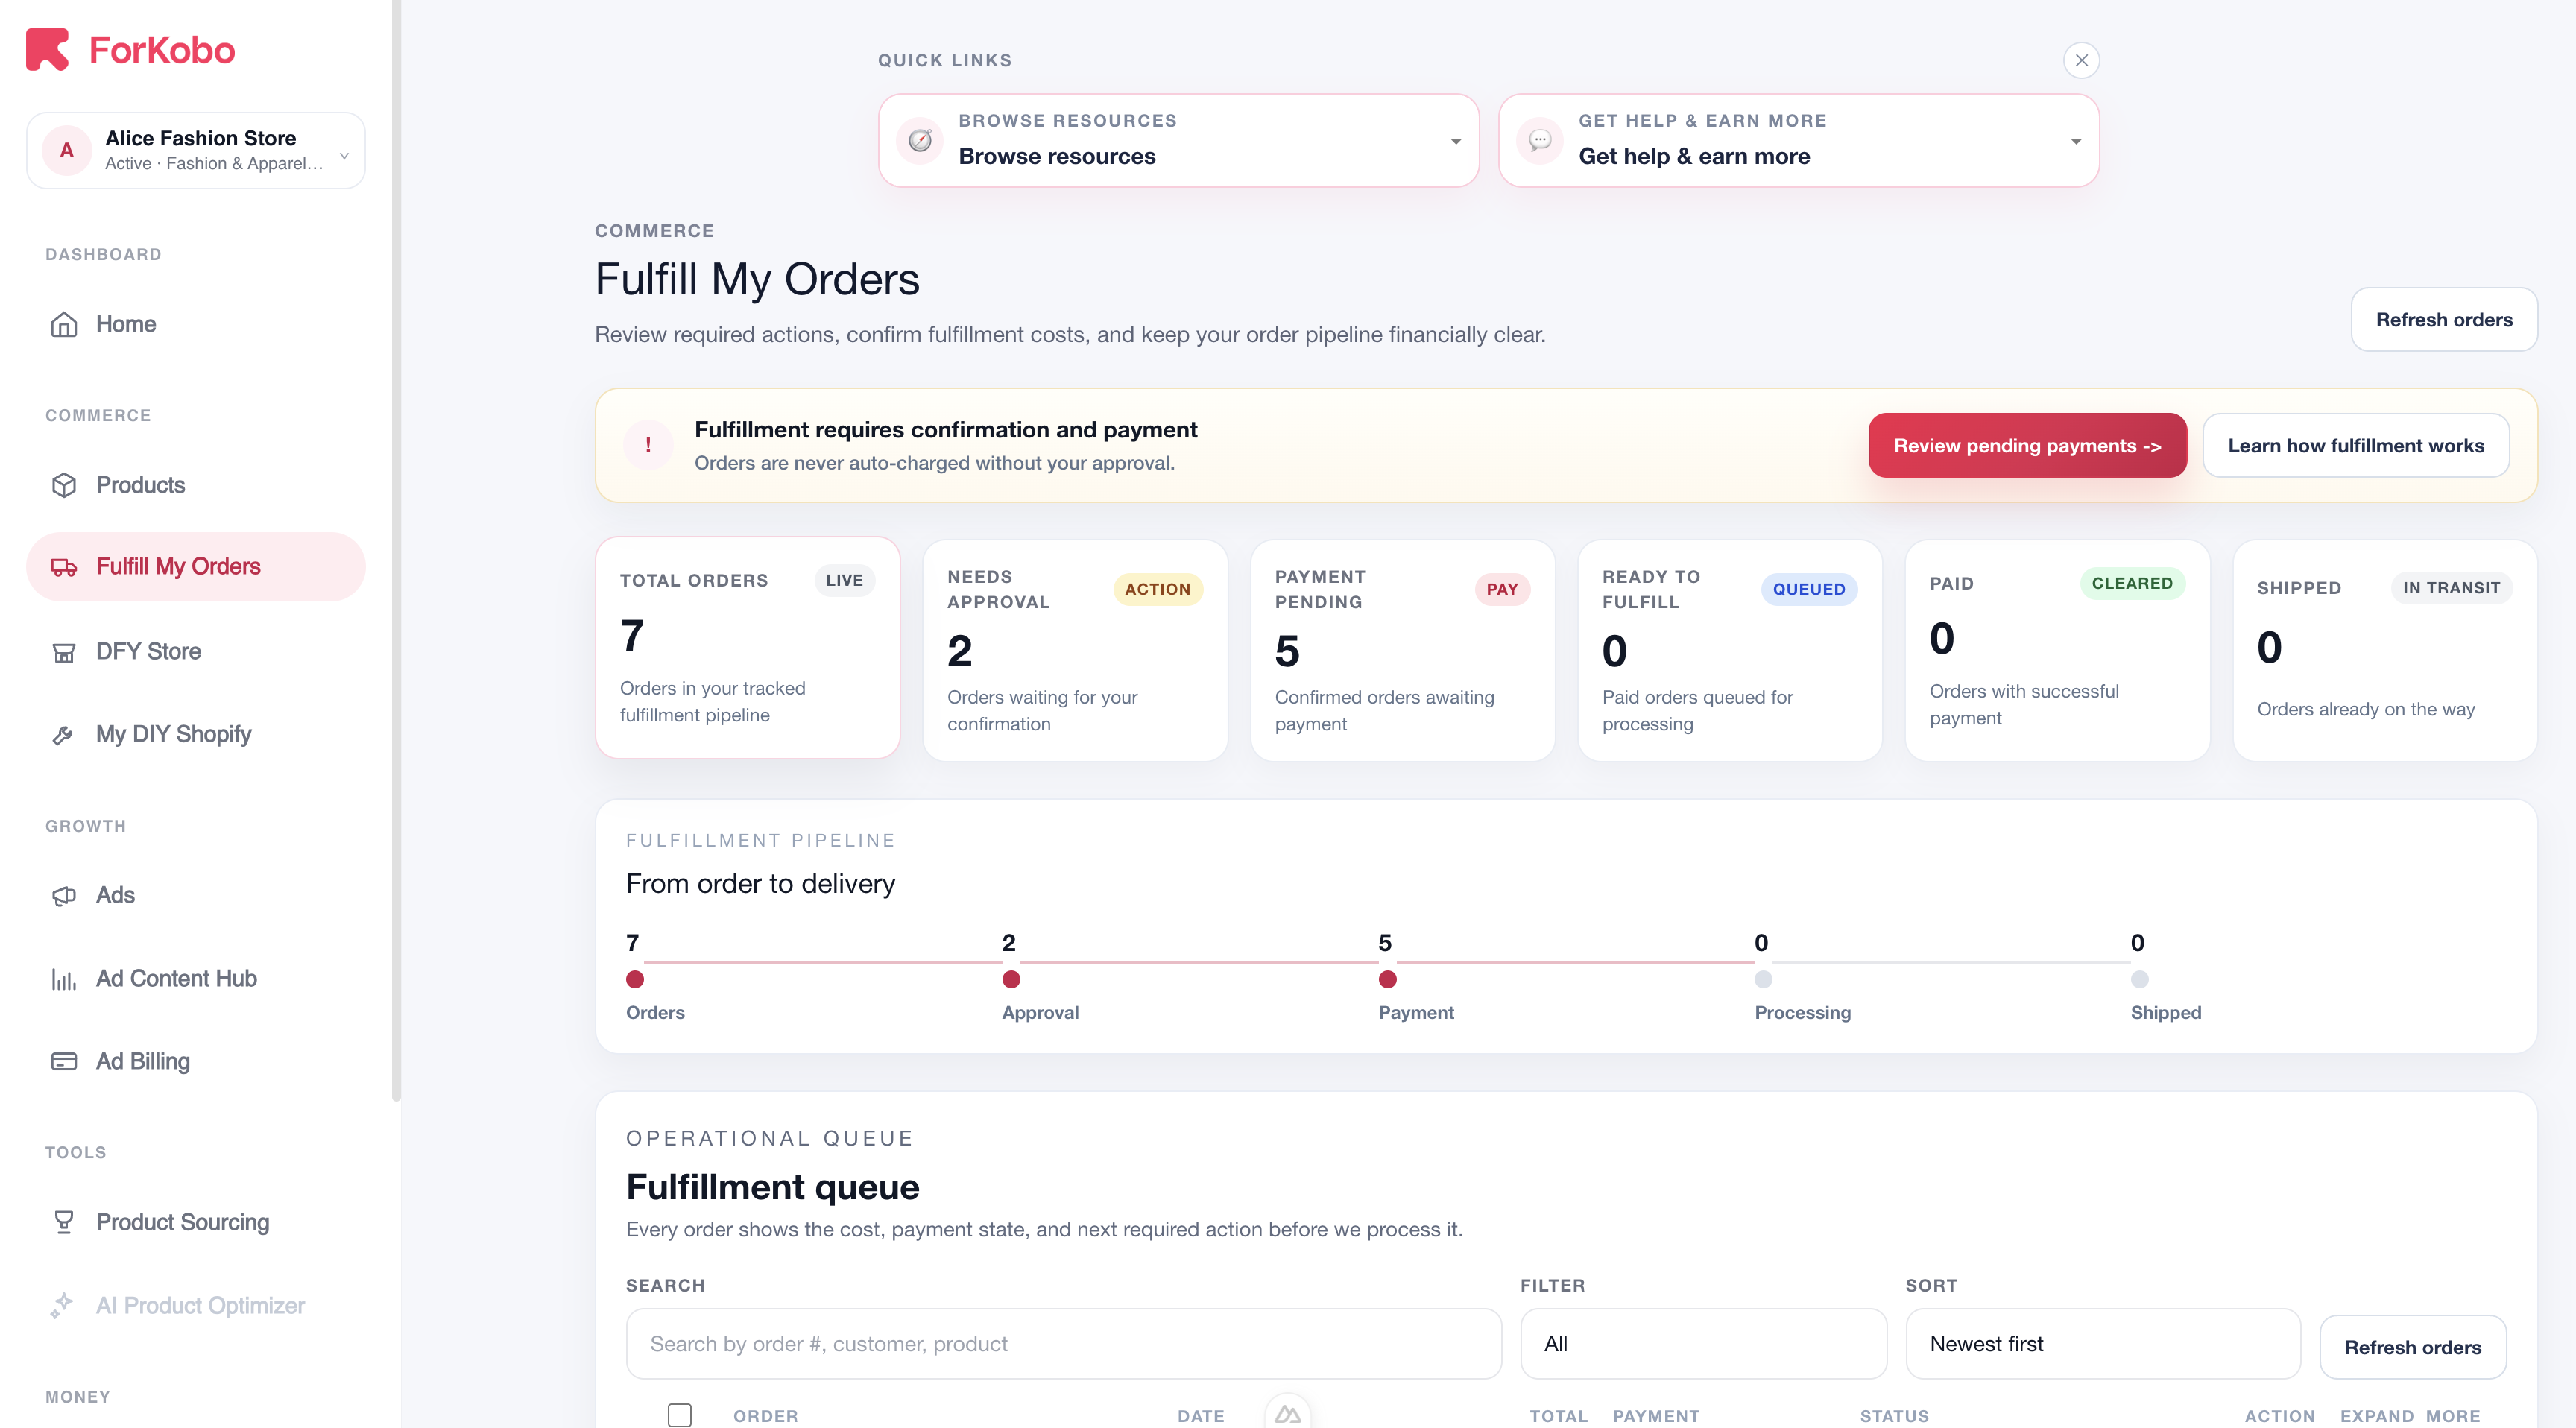
Task: Click the My DIY Shopify wrench icon
Action: (x=64, y=735)
